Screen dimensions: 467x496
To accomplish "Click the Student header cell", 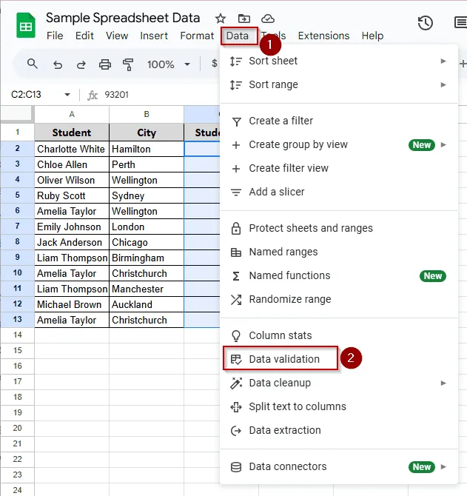I will click(72, 133).
